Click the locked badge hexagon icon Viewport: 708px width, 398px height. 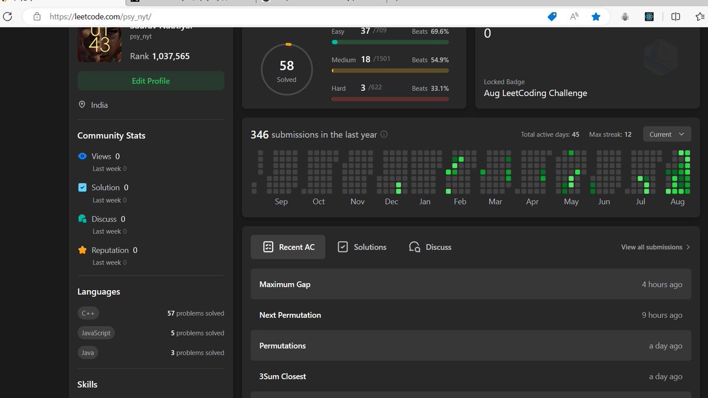660,58
